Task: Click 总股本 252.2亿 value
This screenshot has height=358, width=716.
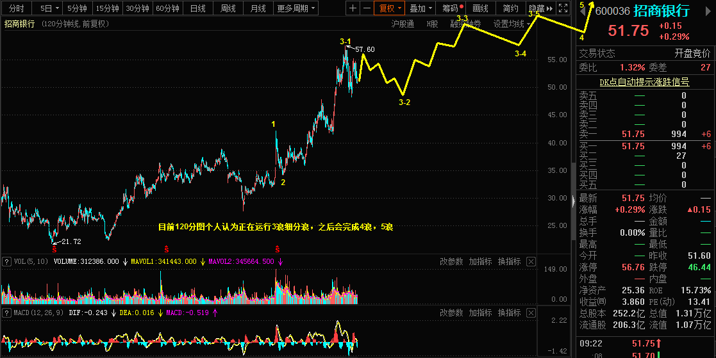Action: (x=629, y=313)
